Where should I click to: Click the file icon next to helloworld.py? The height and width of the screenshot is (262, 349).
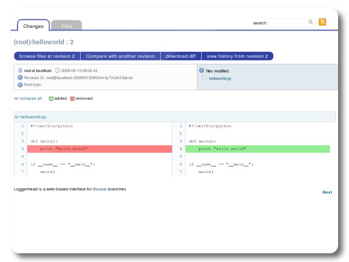(x=204, y=78)
